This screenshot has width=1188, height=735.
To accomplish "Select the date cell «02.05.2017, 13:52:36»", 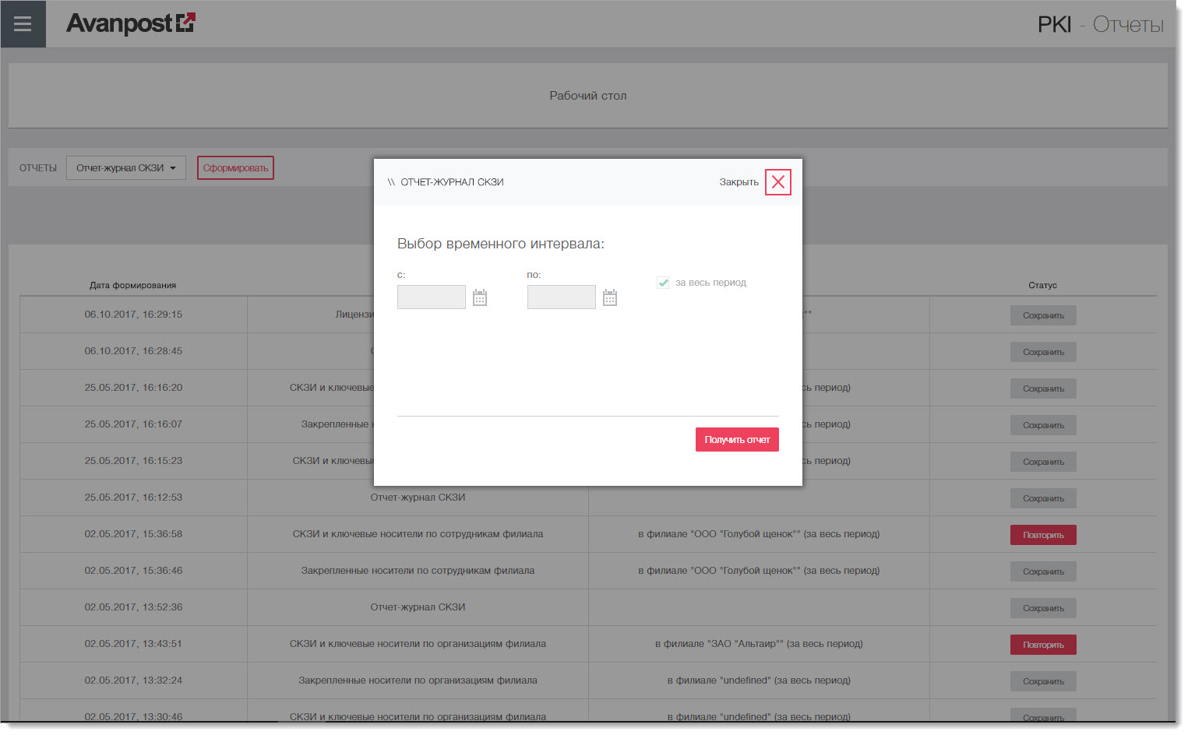I will [x=133, y=607].
